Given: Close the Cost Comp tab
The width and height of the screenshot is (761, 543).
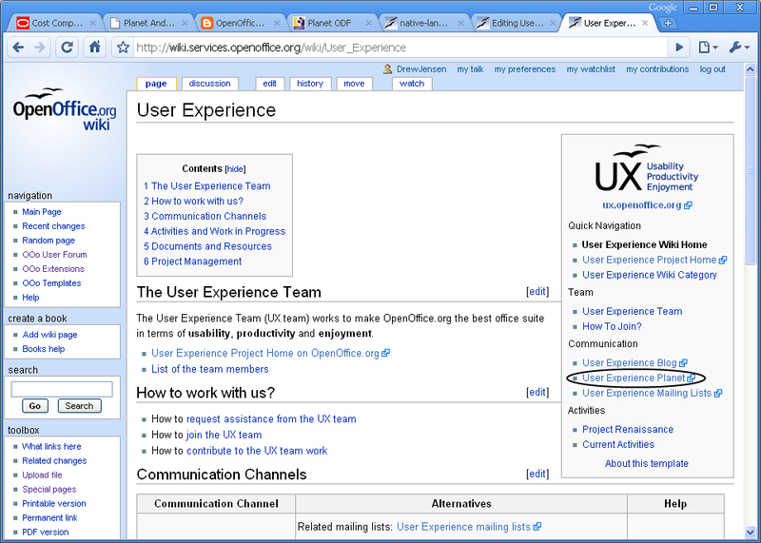Looking at the screenshot, I should [92, 23].
